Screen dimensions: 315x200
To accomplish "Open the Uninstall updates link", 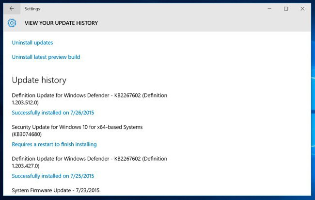I will 32,43.
